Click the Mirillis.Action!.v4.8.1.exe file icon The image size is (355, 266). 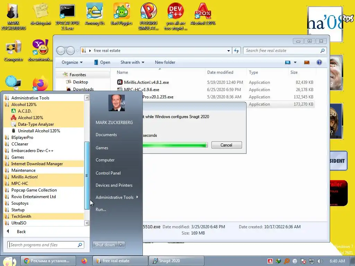[x=120, y=82]
